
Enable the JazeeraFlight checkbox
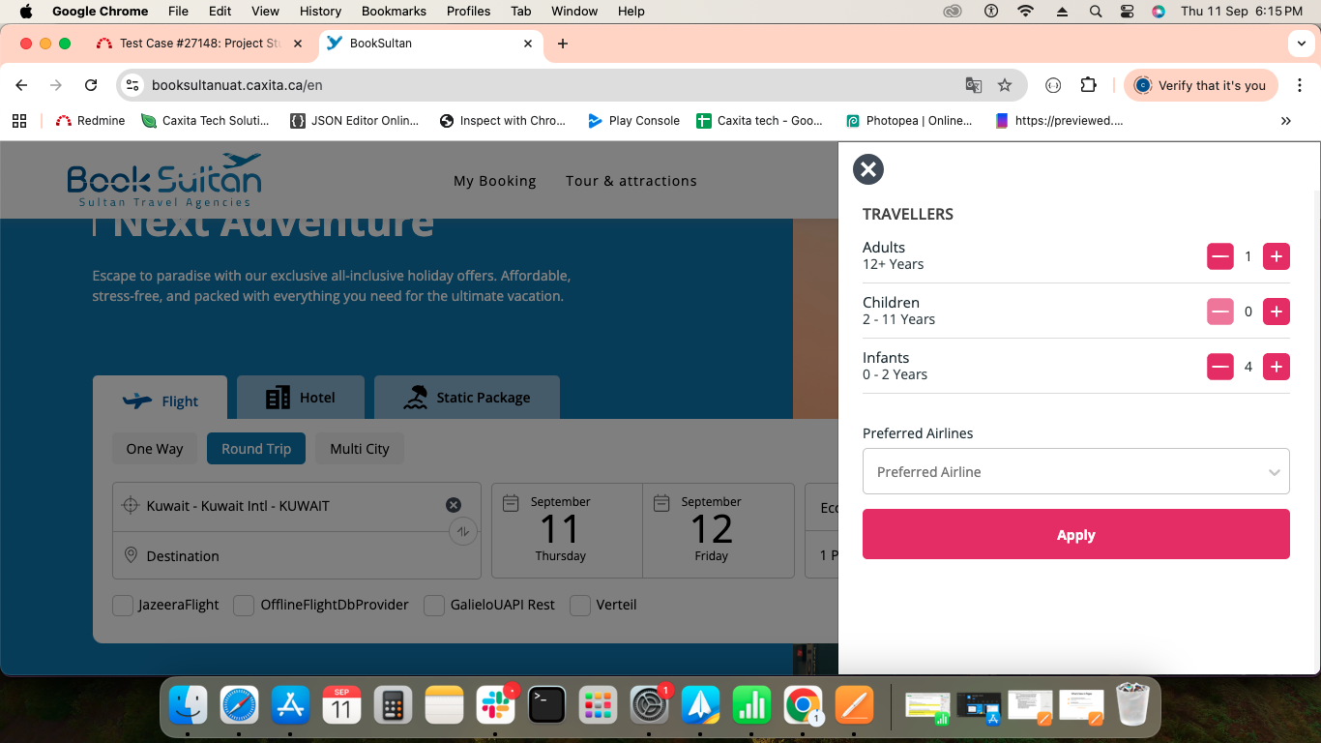coord(123,605)
